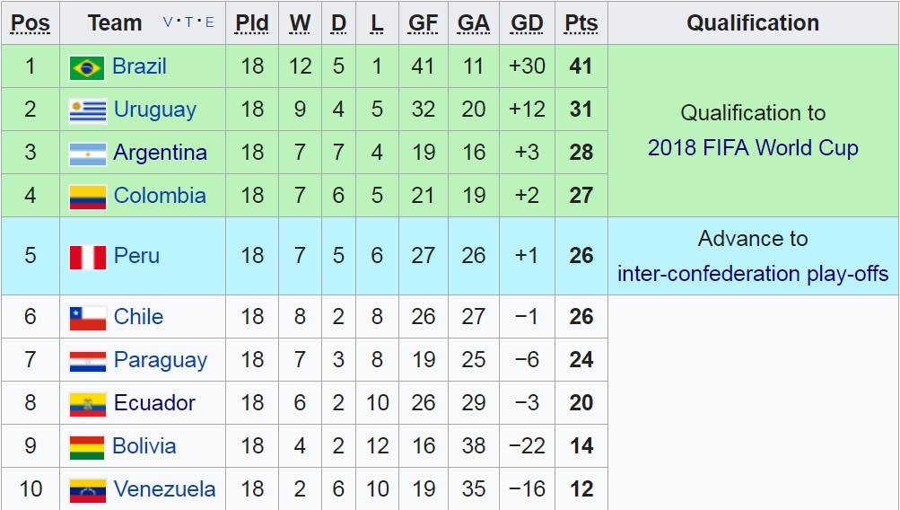This screenshot has height=510, width=900.
Task: Click the Uruguay flag icon
Action: pos(87,110)
